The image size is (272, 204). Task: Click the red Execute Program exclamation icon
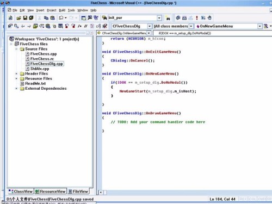(x=197, y=18)
